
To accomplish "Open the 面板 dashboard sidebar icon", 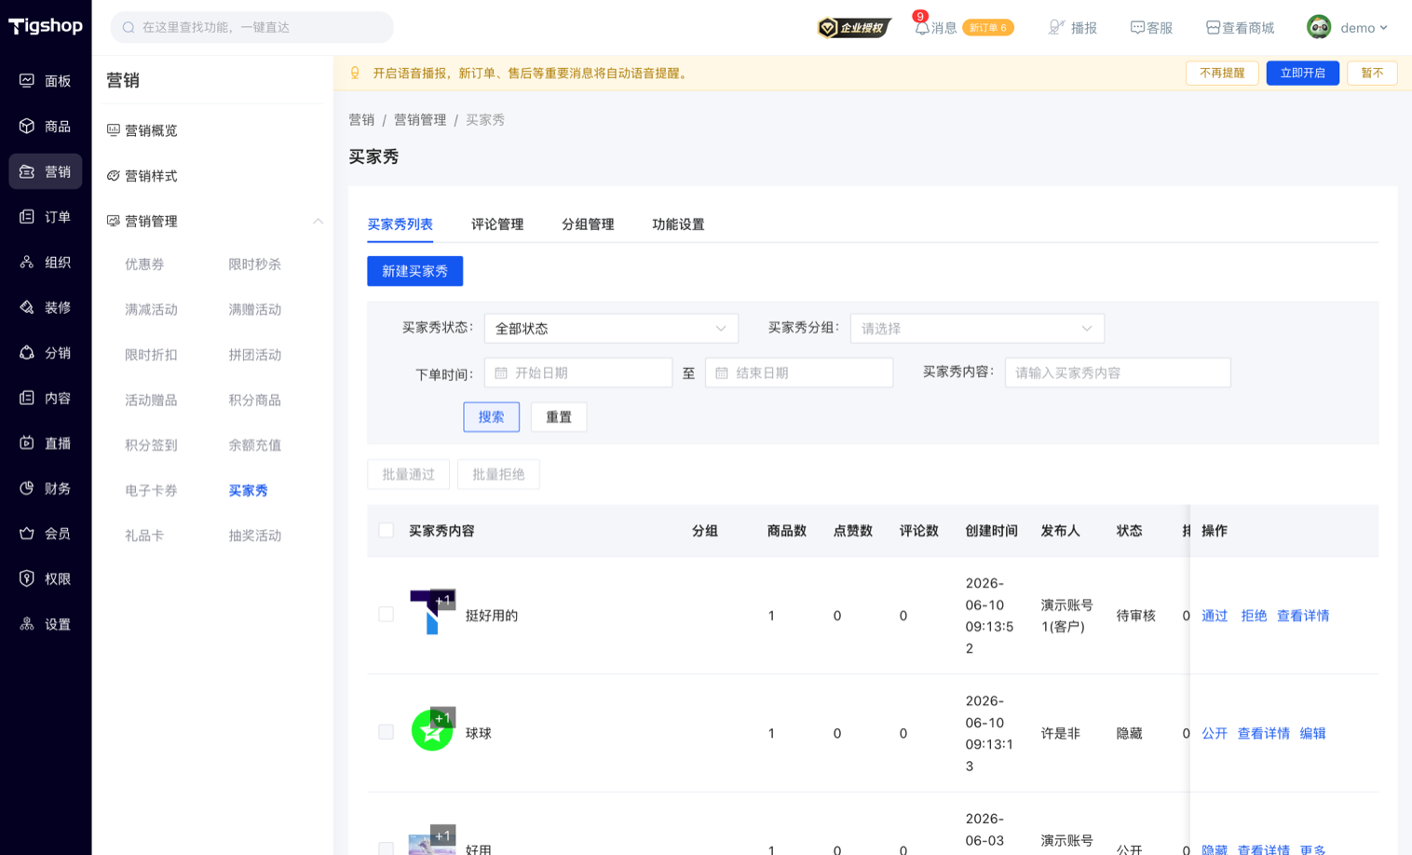I will pos(27,81).
